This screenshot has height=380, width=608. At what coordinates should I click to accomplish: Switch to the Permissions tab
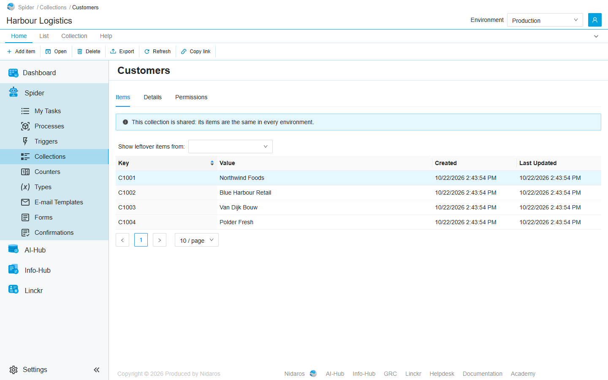pos(191,97)
